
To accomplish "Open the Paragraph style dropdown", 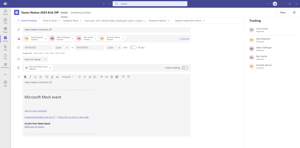I will 68,77.
